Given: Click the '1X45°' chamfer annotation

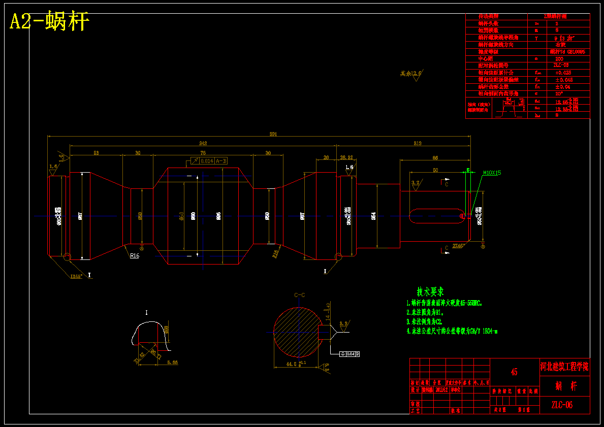Looking at the screenshot, I should coord(76,276).
